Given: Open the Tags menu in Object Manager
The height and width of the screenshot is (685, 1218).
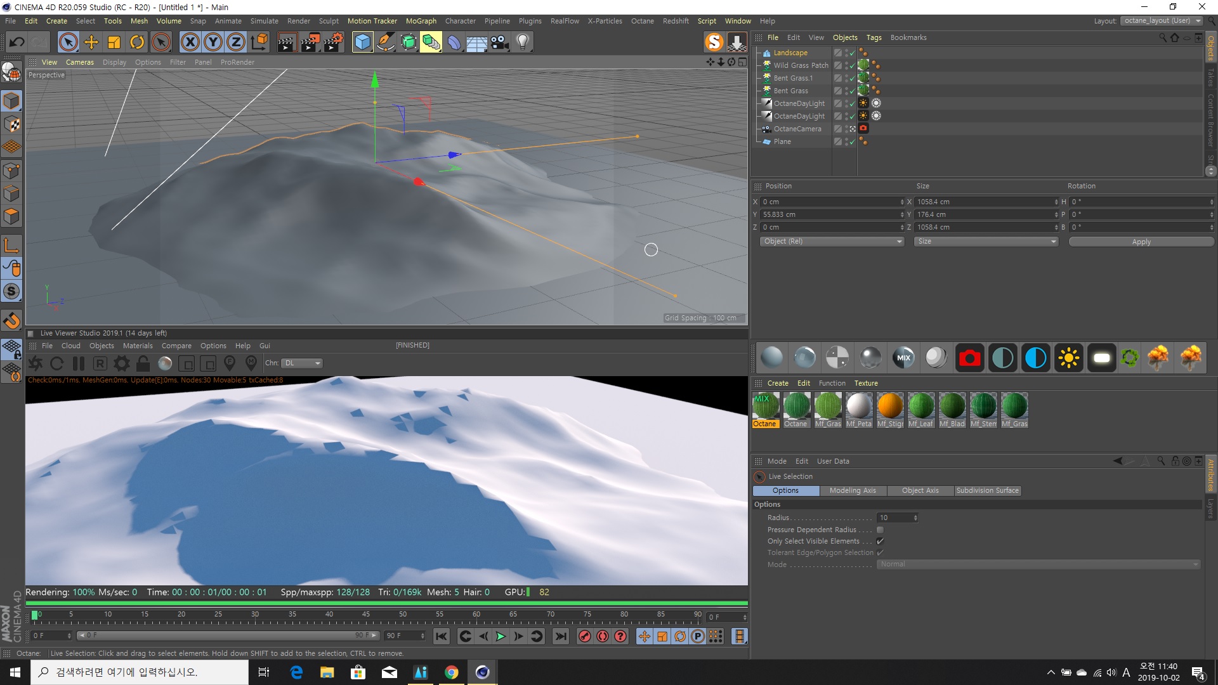Looking at the screenshot, I should click(x=874, y=37).
